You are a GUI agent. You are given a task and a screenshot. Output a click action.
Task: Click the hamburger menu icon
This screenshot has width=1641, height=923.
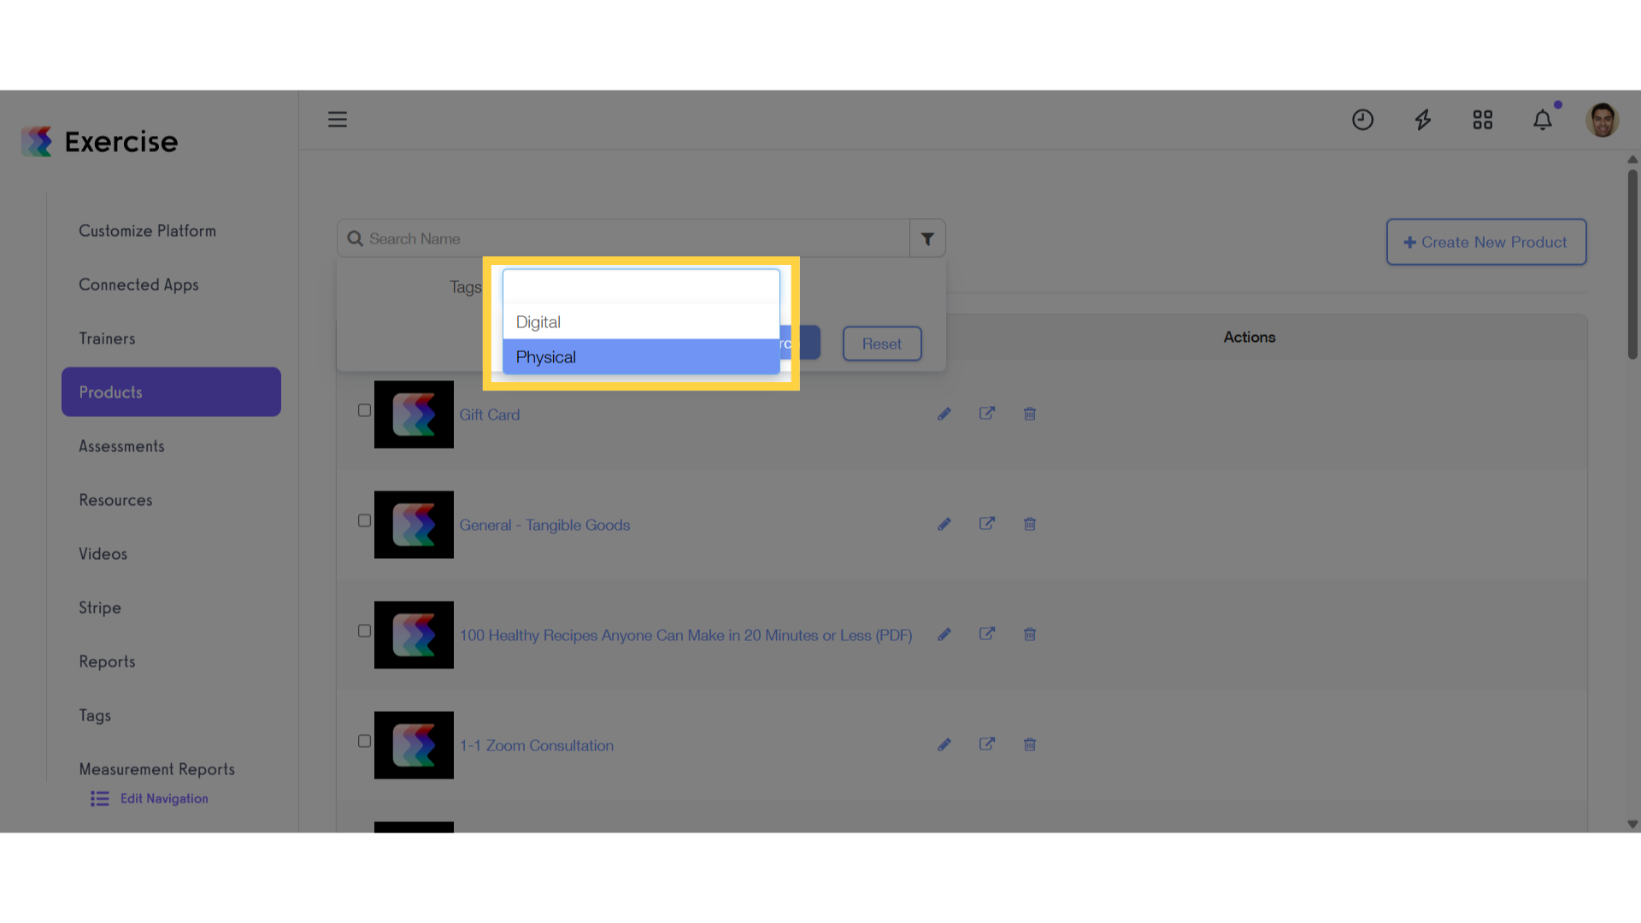coord(338,120)
